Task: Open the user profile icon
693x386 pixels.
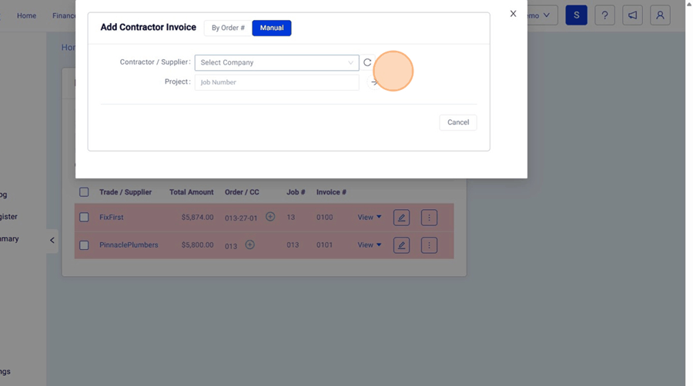Action: 660,15
